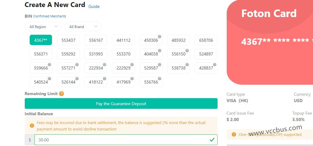Choose BIN 556766
Viewport: 313px width, 146px height.
coord(151,82)
